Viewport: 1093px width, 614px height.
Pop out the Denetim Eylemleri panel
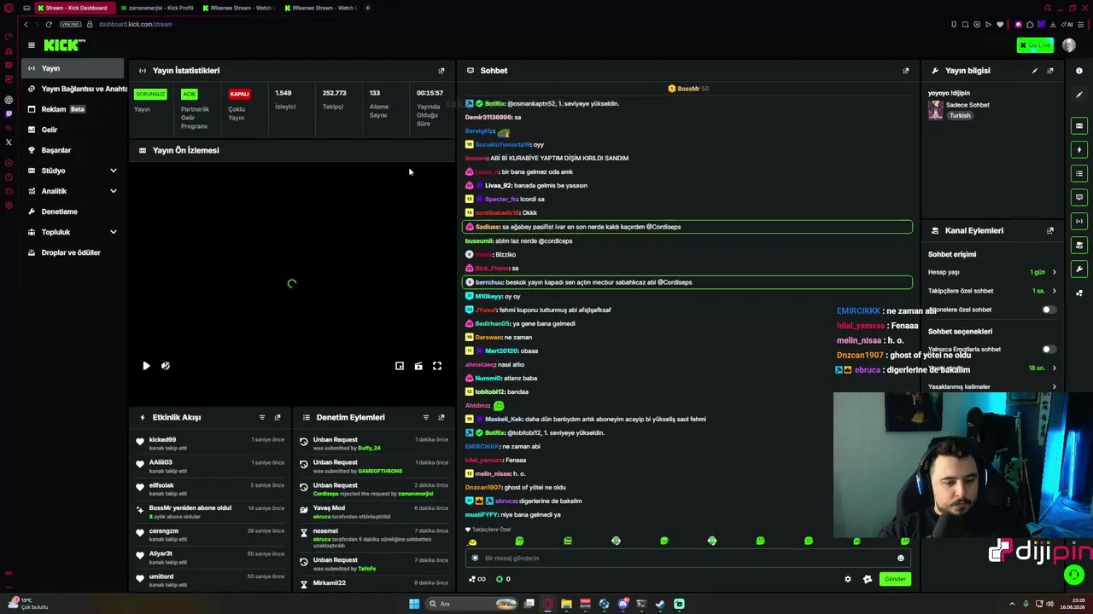[441, 417]
